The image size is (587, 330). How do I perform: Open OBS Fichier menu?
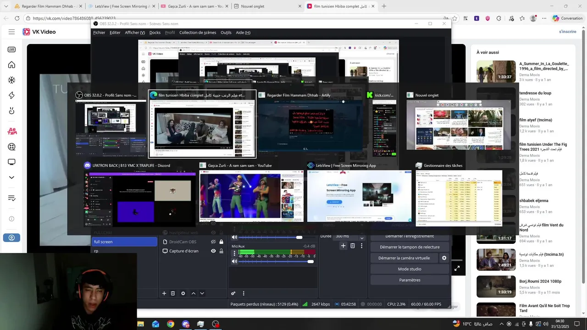pyautogui.click(x=99, y=33)
